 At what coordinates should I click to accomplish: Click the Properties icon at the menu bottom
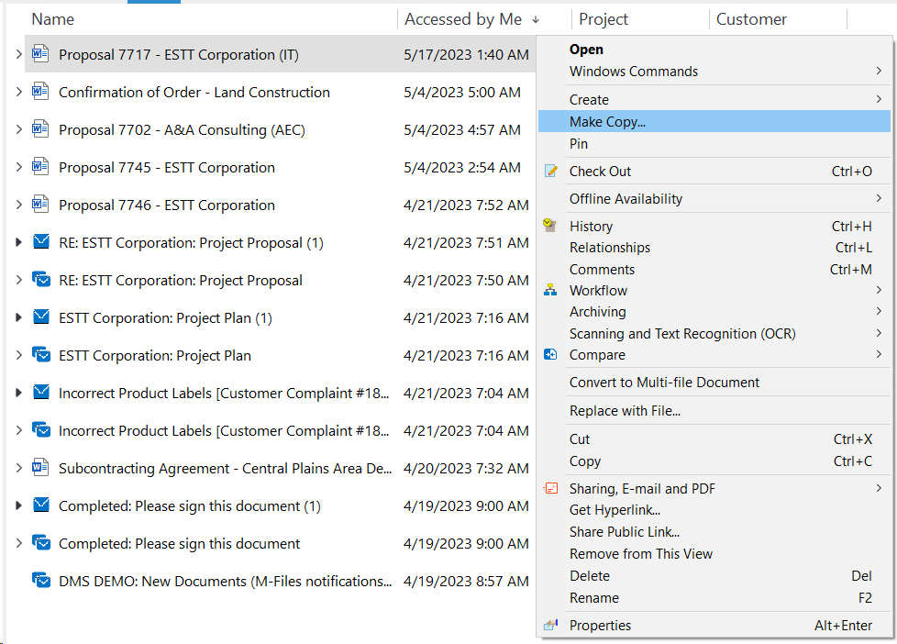pyautogui.click(x=550, y=625)
